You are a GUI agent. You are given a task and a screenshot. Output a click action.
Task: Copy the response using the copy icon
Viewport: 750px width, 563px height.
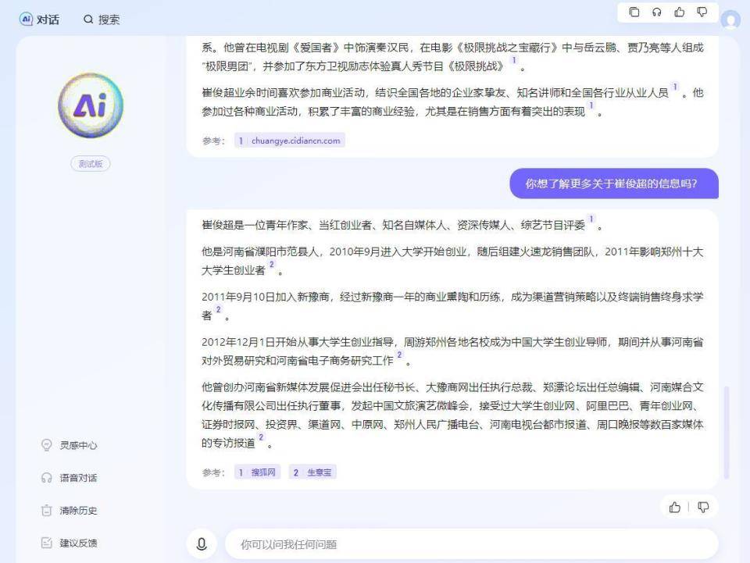pos(634,12)
